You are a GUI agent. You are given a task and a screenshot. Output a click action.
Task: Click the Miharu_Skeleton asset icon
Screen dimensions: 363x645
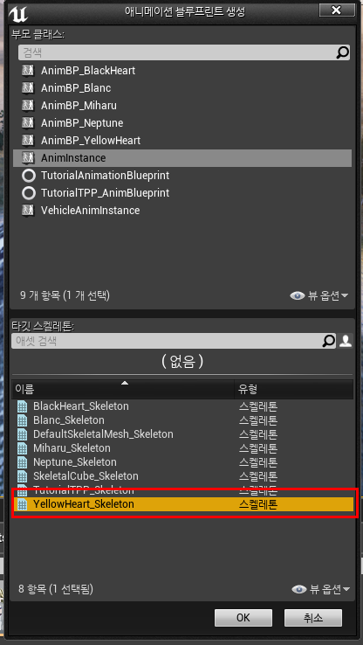(22, 448)
